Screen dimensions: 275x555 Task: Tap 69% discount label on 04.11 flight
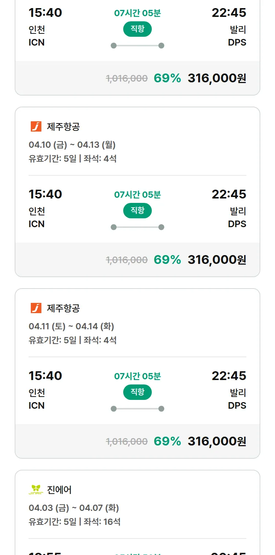tap(167, 441)
